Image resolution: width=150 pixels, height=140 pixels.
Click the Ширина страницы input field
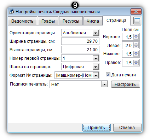80,41
